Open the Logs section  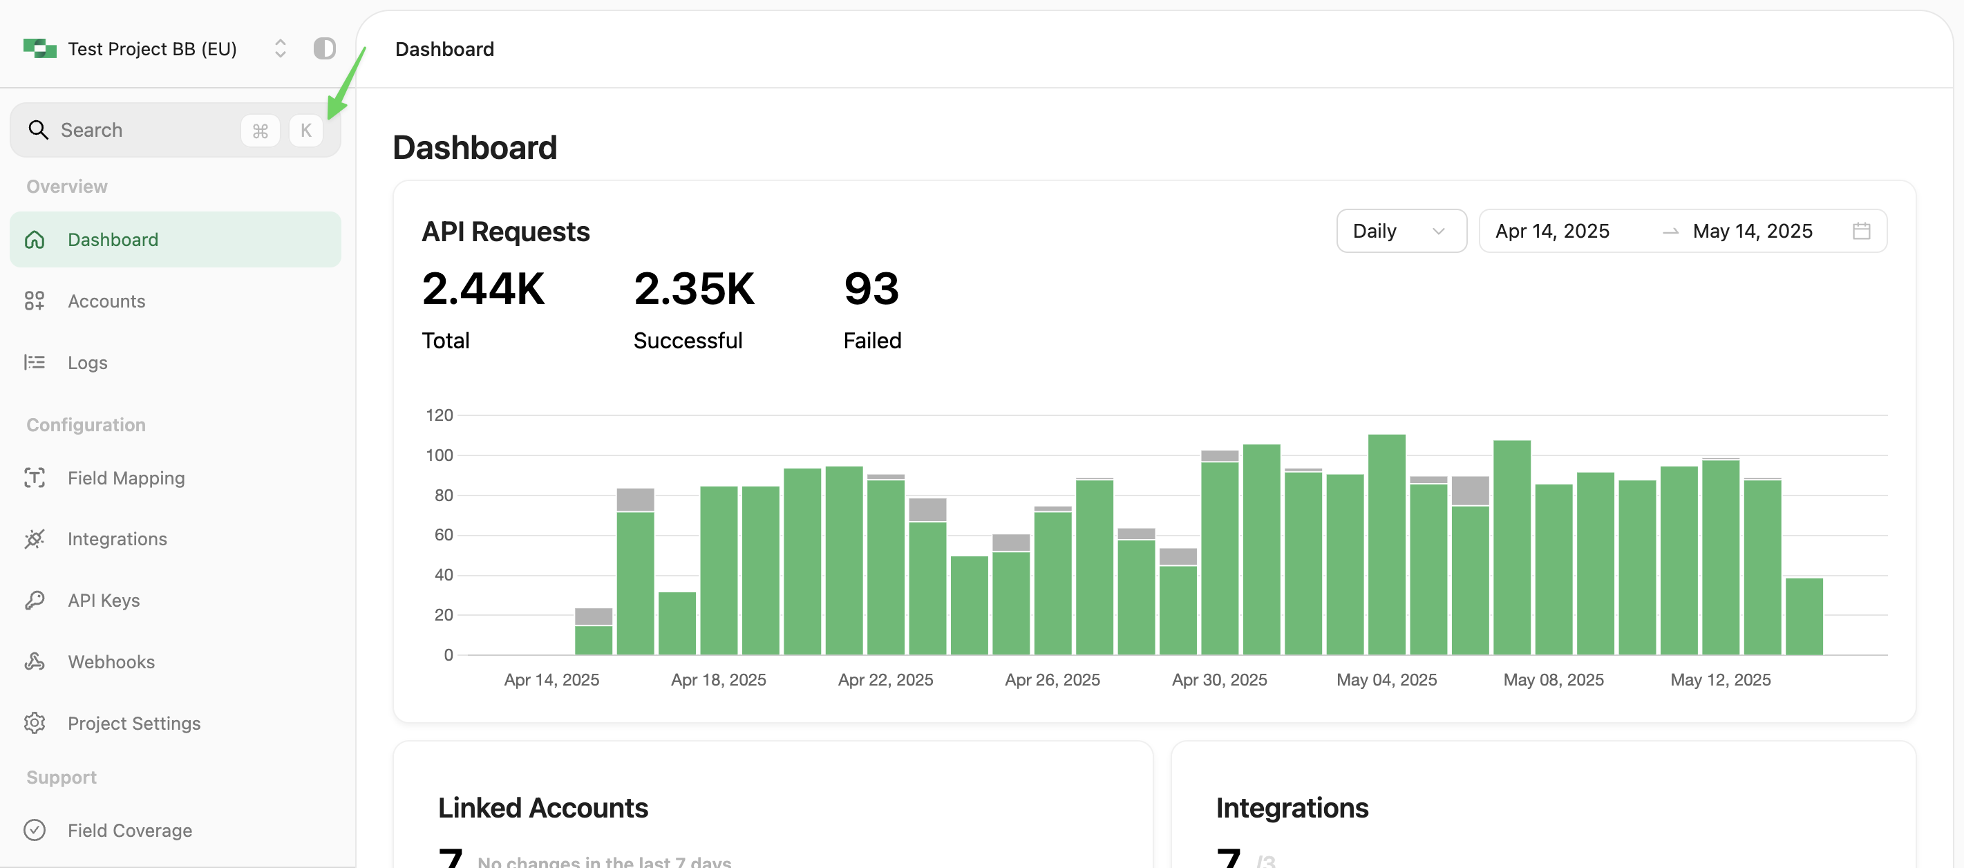[x=176, y=362]
